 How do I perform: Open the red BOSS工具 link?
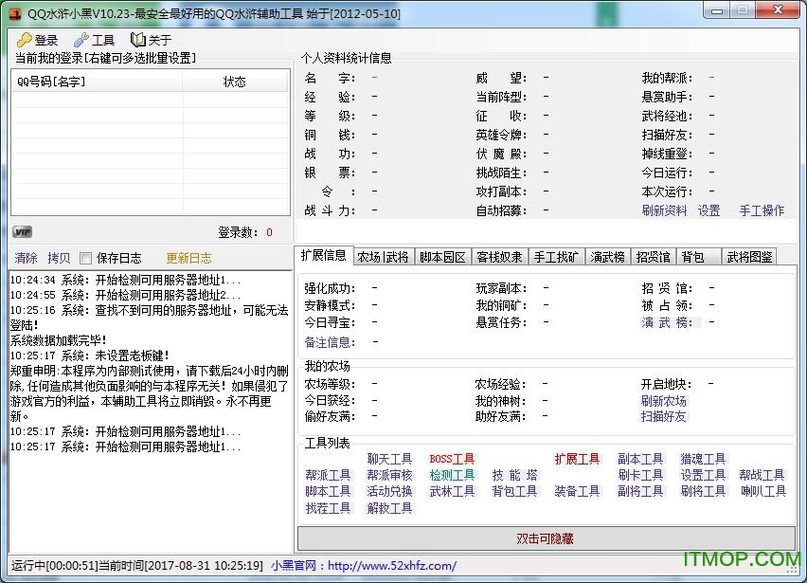pyautogui.click(x=452, y=459)
